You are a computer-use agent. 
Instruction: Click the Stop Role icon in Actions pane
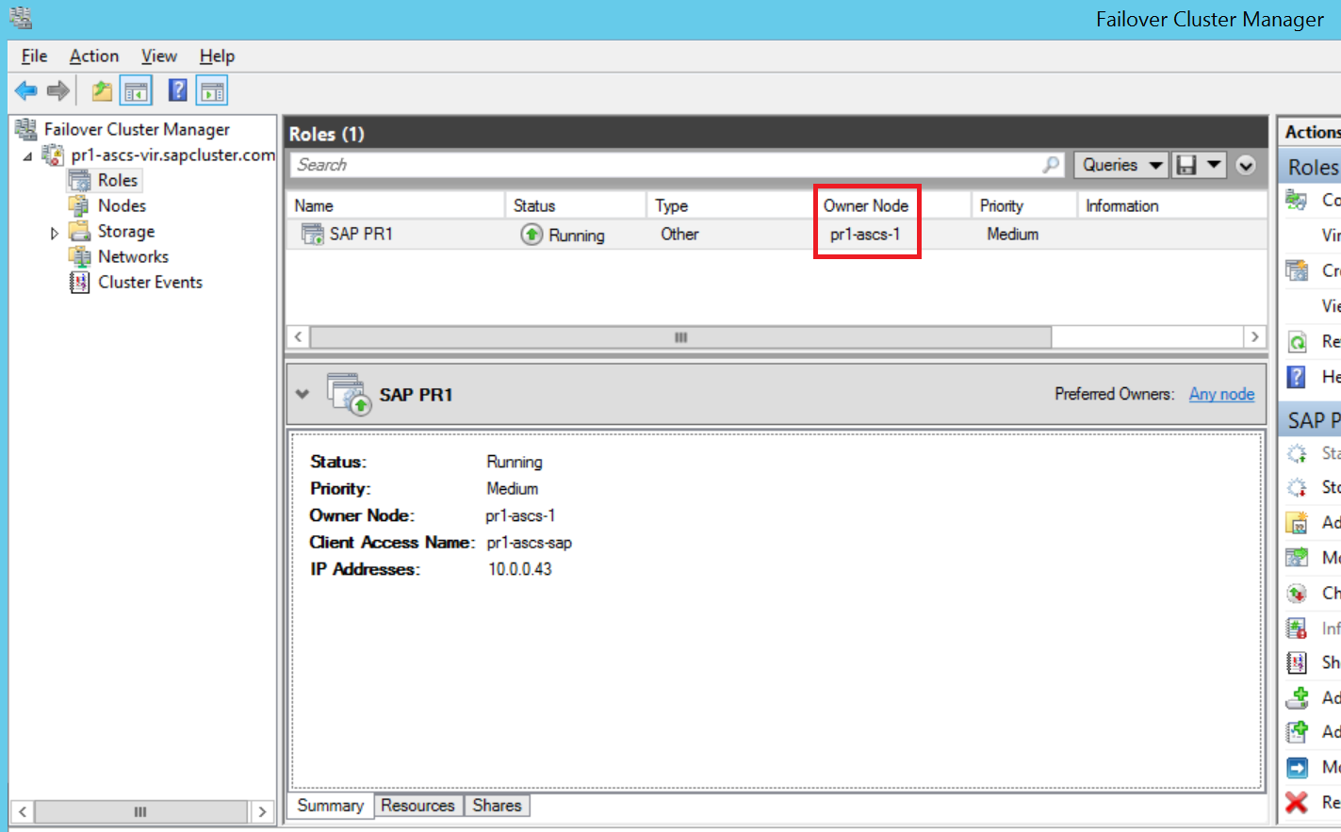1297,487
